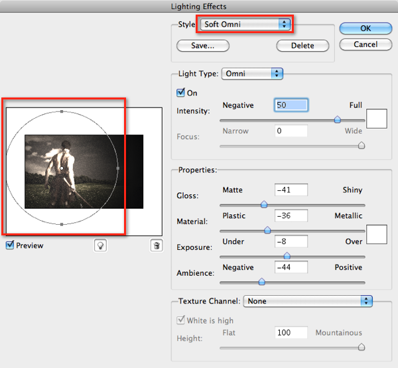The height and width of the screenshot is (368, 398).
Task: Click the right handle of the light circle
Action: click(118, 168)
